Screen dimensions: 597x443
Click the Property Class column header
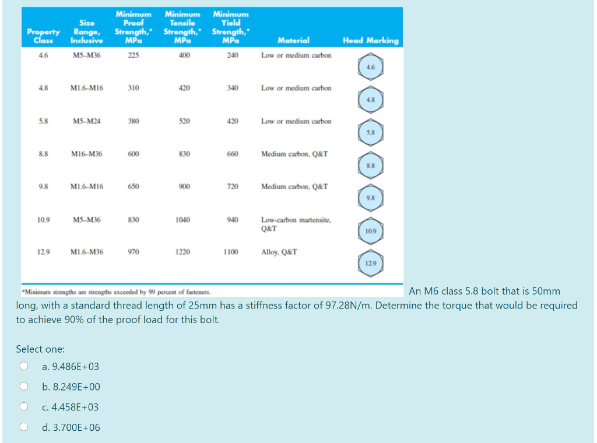(x=43, y=37)
